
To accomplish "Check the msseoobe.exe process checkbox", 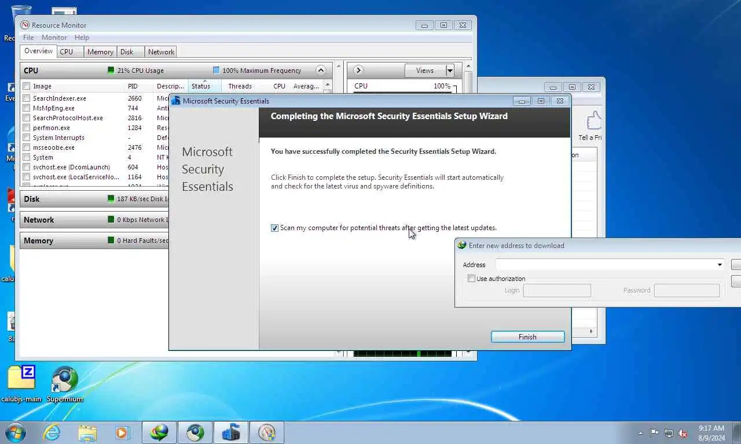I will pos(27,147).
